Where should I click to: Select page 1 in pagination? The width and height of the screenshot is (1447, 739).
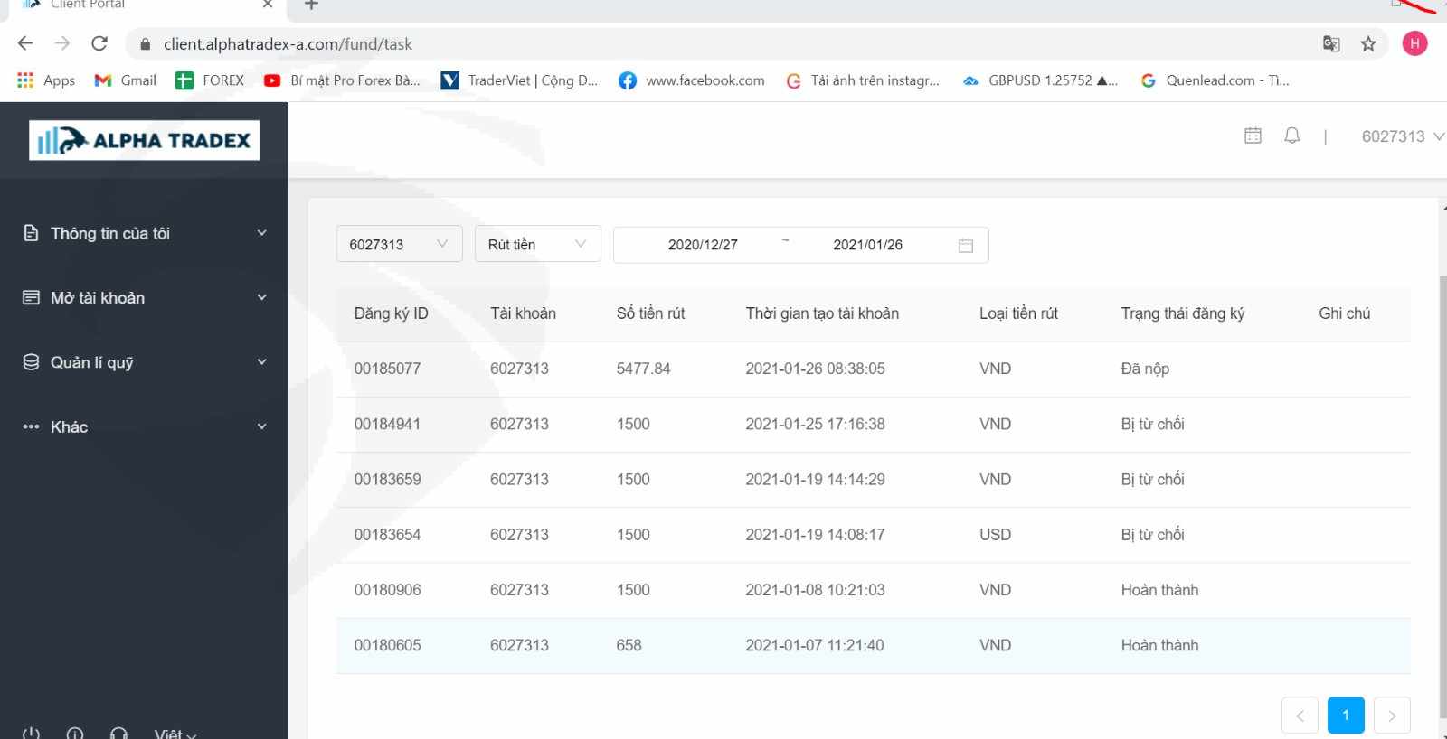1345,716
